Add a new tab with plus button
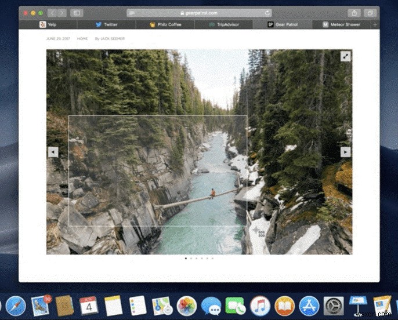Viewport: 398px width, 320px height. pos(375,24)
